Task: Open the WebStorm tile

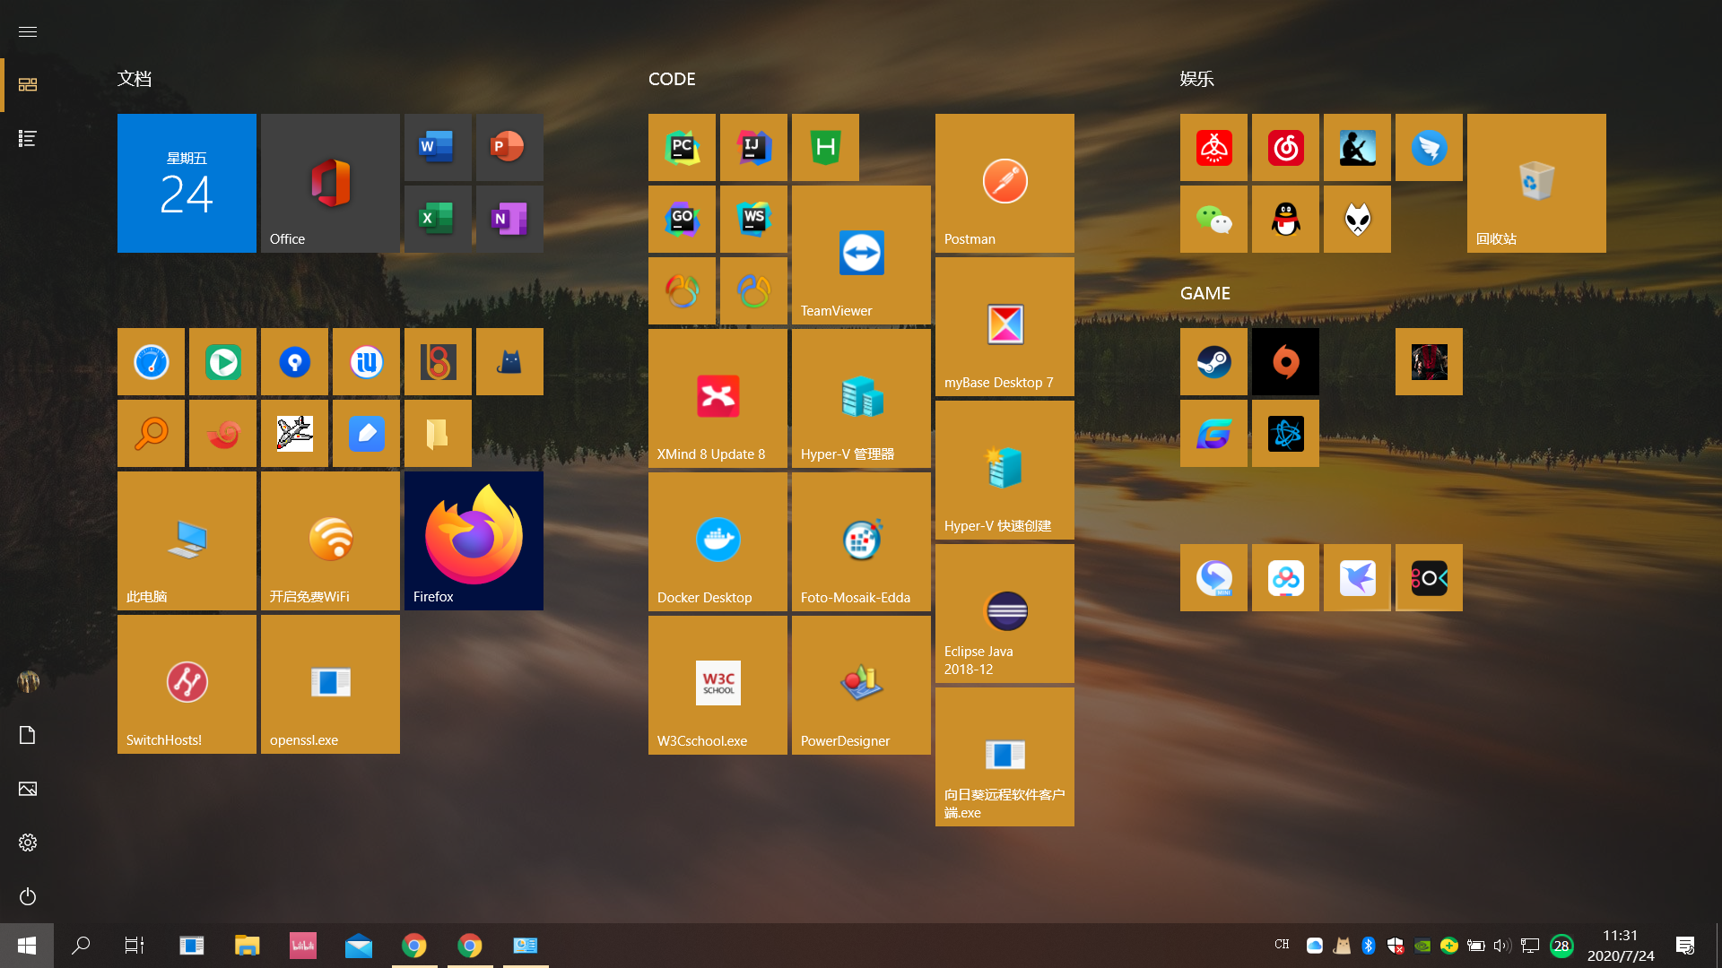Action: click(753, 219)
